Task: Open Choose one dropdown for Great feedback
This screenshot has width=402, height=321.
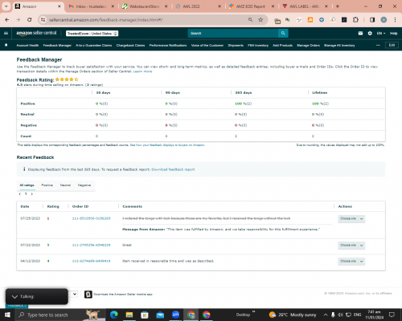Action: [351, 246]
